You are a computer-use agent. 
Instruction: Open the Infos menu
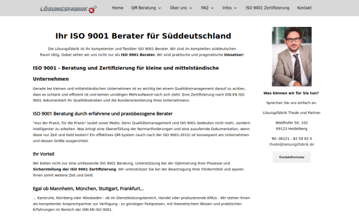(227, 8)
